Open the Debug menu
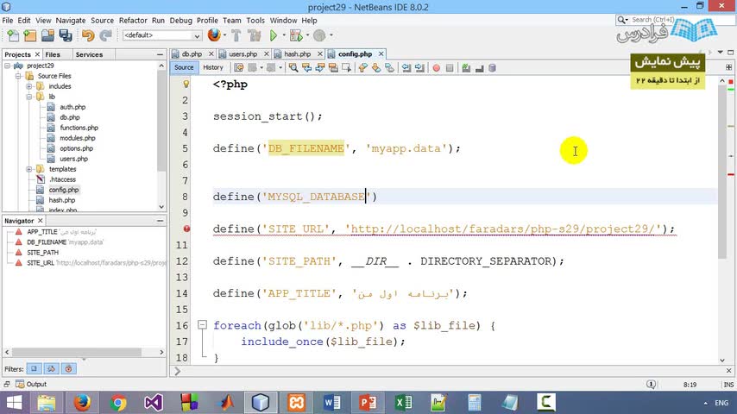Screen dimensions: 737x414 click(x=180, y=20)
